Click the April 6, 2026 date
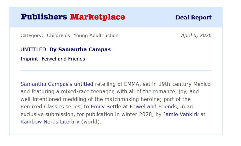The image size is (241, 146). pos(196,35)
